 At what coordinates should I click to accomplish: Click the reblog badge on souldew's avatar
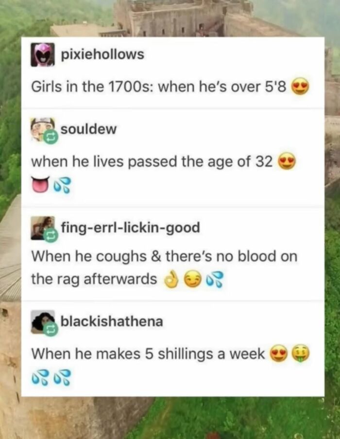pos(51,137)
